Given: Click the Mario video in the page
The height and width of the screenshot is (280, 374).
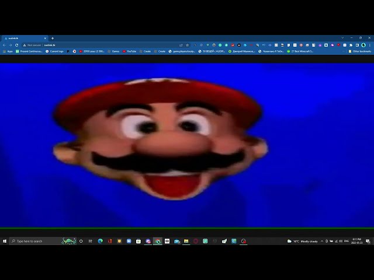Looking at the screenshot, I should click(x=187, y=145).
